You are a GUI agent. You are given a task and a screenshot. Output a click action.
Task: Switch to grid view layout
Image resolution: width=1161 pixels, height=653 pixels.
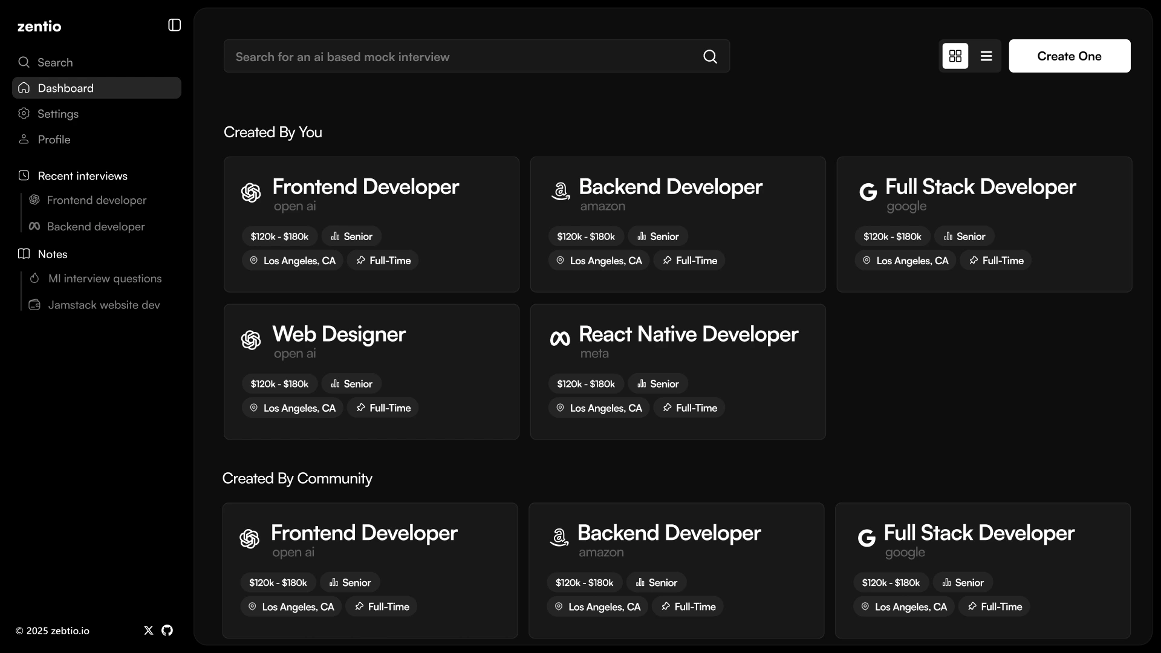(955, 56)
